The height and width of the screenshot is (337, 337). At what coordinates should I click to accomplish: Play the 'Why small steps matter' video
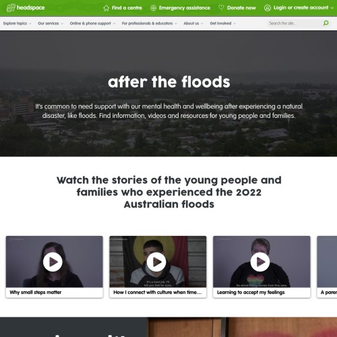click(53, 262)
